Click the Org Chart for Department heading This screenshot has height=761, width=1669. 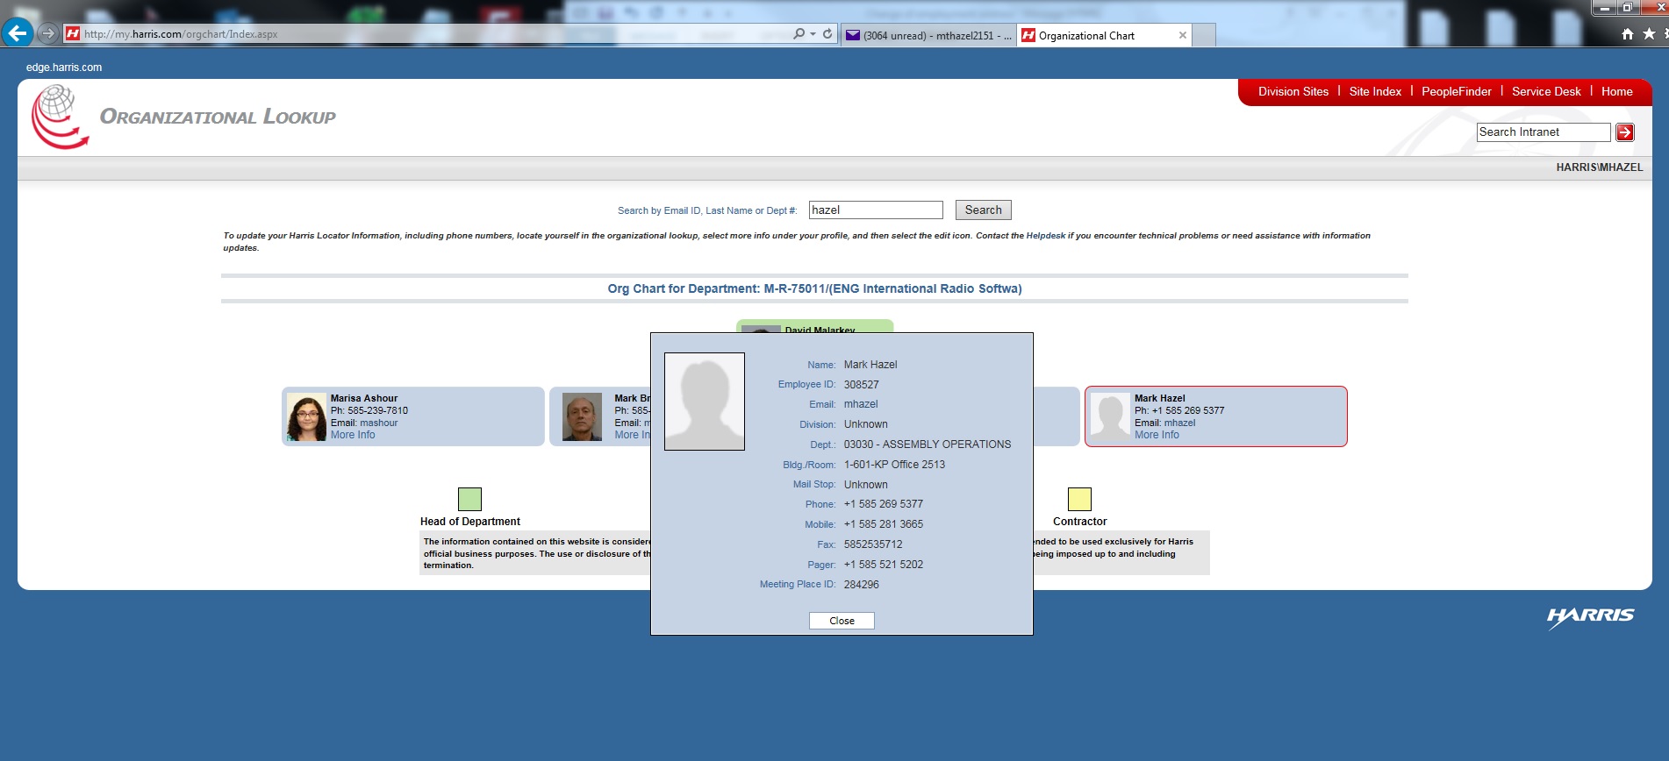point(814,288)
